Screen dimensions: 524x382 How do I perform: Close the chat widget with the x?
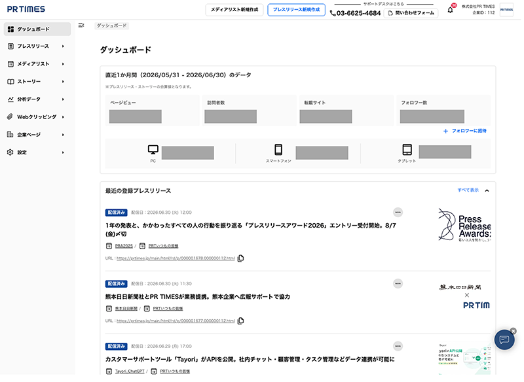click(514, 331)
